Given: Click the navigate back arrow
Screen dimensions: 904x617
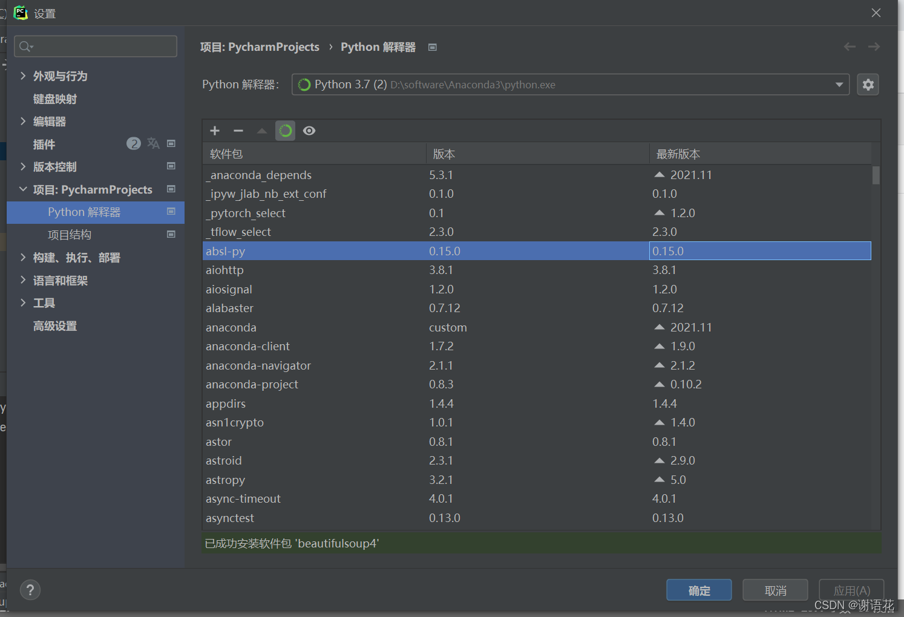Looking at the screenshot, I should coord(850,47).
